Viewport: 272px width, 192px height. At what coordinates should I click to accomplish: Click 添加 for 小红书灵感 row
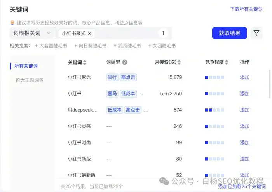tap(245, 126)
